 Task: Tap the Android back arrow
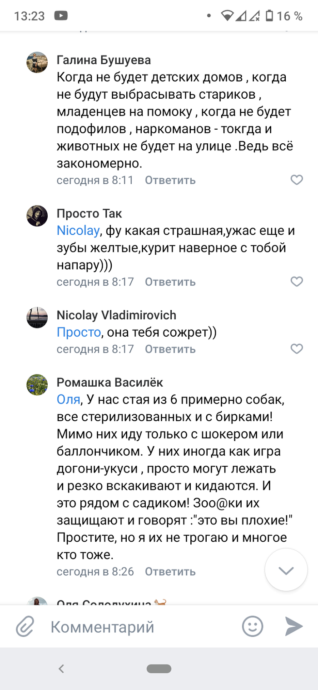pyautogui.click(x=62, y=669)
